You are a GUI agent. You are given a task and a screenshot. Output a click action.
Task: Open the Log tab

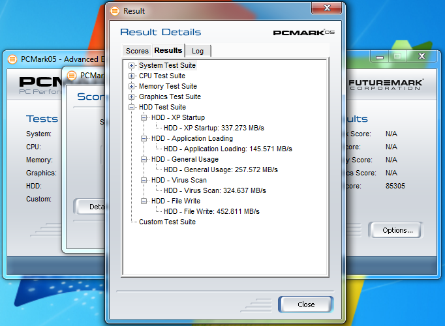[x=198, y=51]
